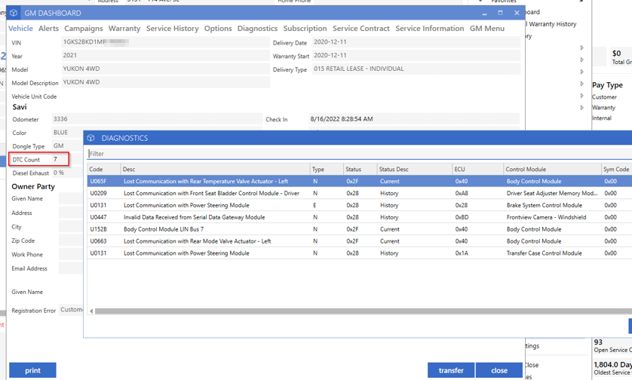This screenshot has height=380, width=632.
Task: Switch to the Subscription tab
Action: pyautogui.click(x=305, y=28)
